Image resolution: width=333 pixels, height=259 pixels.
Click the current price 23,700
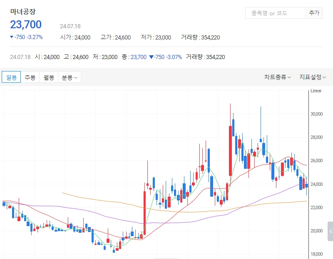pyautogui.click(x=26, y=25)
